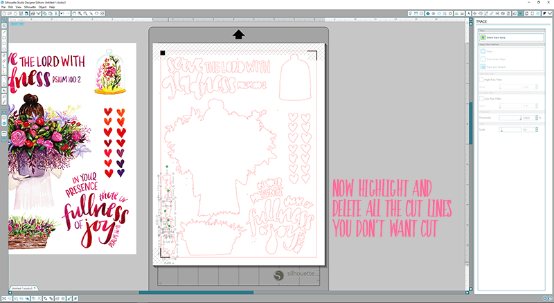The image size is (554, 303).
Task: Click the Threshold slider
Action: pos(510,119)
